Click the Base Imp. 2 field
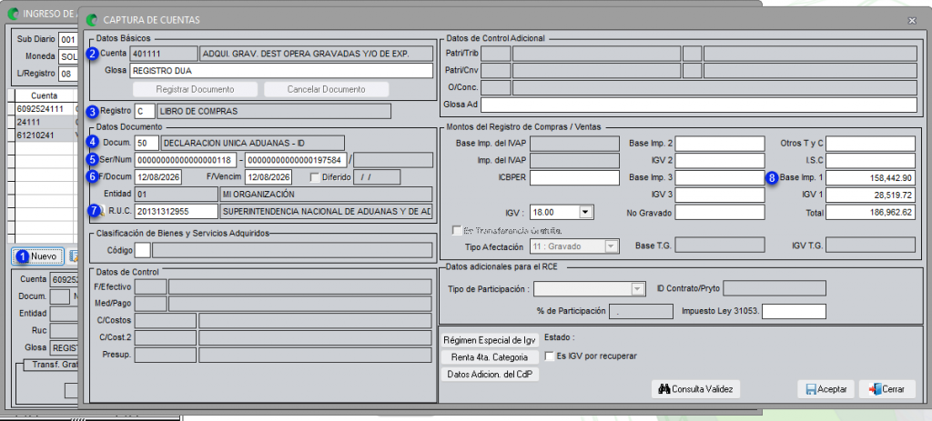The height and width of the screenshot is (421, 932). coord(719,143)
